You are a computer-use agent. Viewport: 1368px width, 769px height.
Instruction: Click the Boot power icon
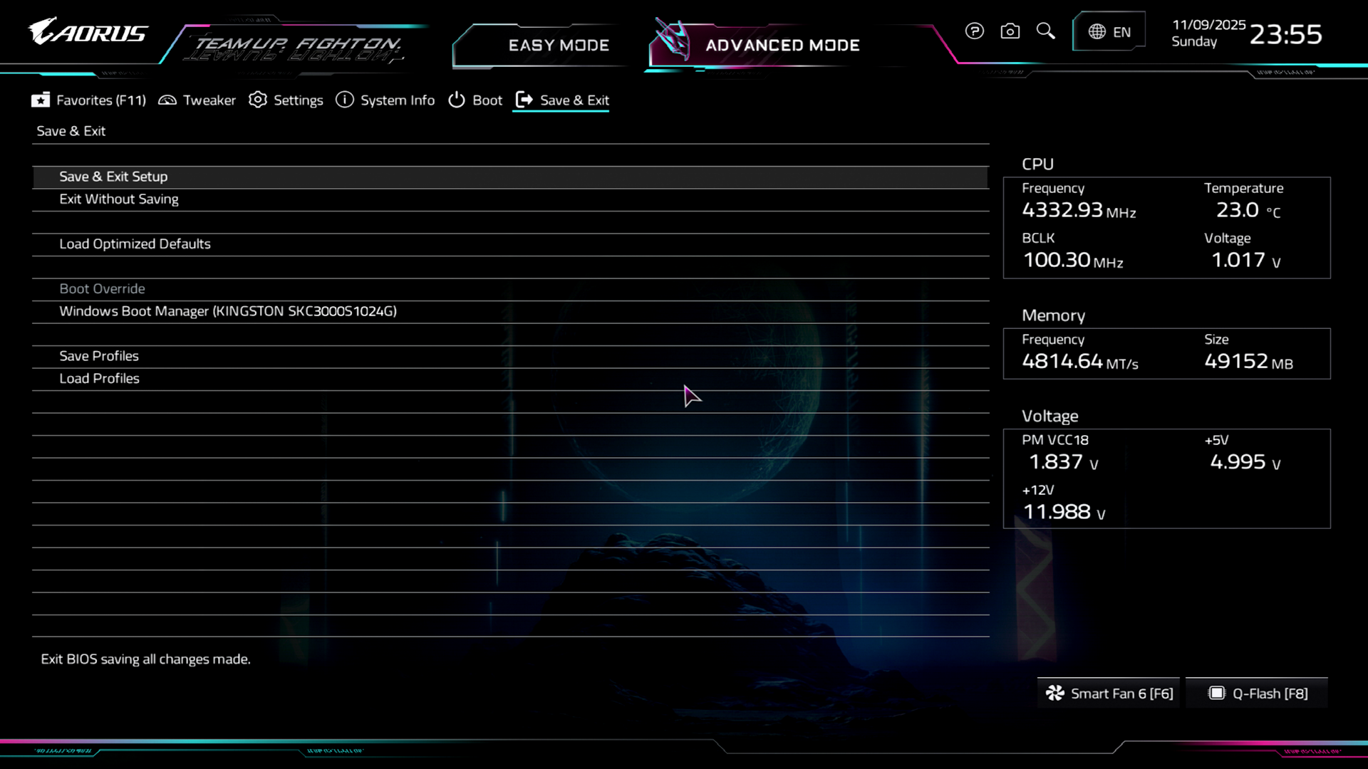click(457, 100)
